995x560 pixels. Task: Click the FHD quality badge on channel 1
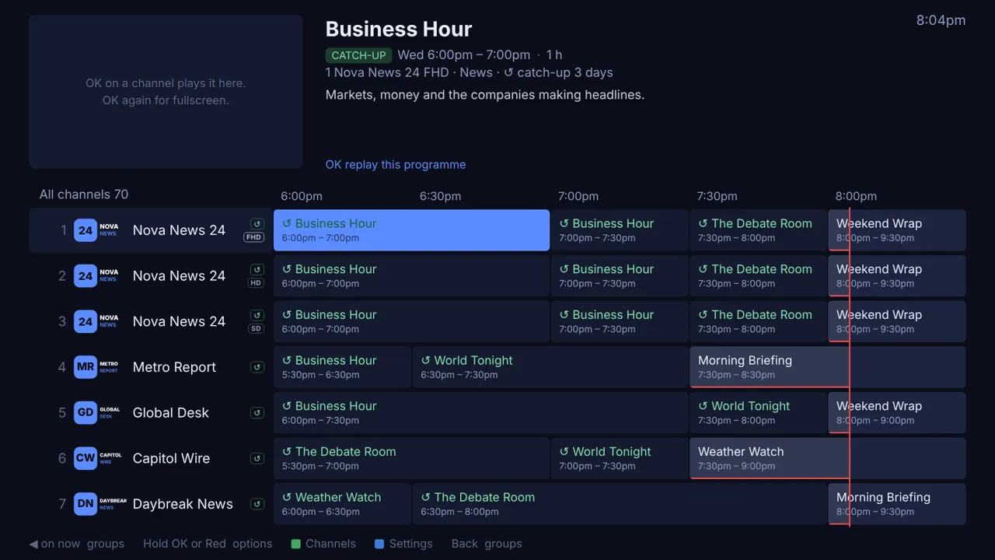click(254, 237)
